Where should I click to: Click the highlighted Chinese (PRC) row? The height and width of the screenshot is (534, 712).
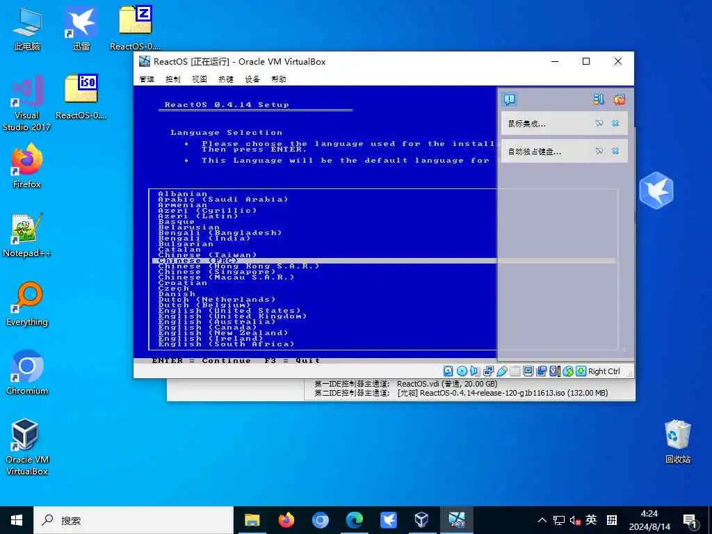[x=384, y=261]
